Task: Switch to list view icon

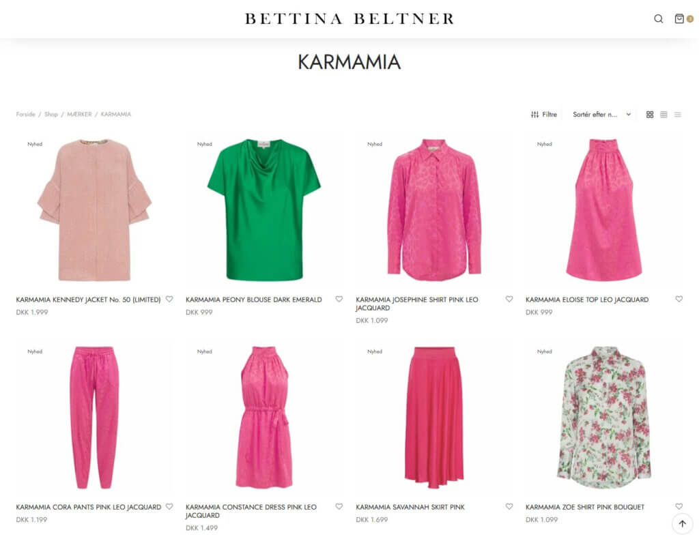Action: click(x=678, y=115)
